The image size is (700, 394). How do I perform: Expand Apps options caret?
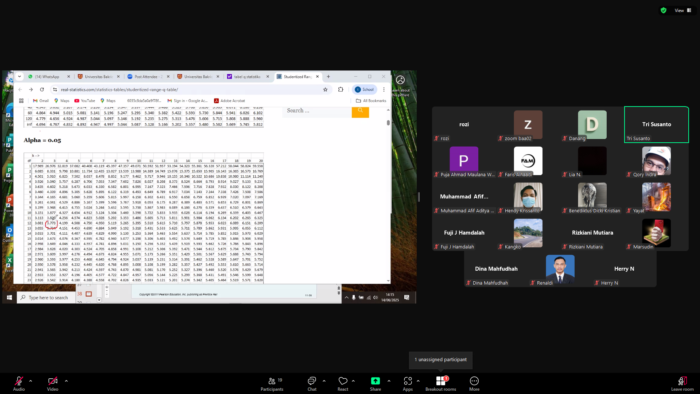[x=418, y=381]
